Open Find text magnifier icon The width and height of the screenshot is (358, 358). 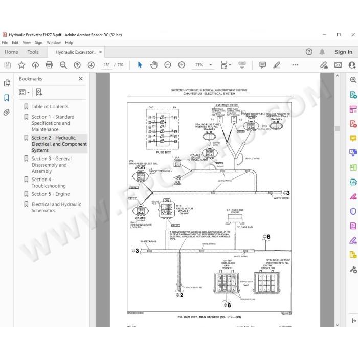(63, 65)
